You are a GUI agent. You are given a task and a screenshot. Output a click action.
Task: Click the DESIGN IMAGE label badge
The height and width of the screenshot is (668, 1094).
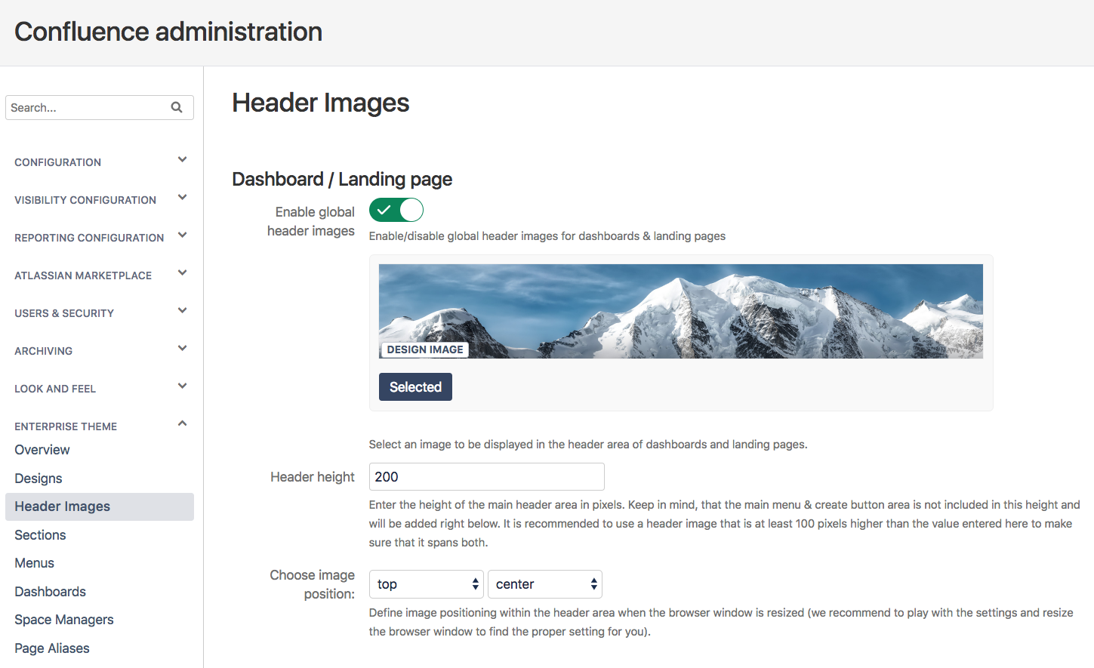click(425, 349)
